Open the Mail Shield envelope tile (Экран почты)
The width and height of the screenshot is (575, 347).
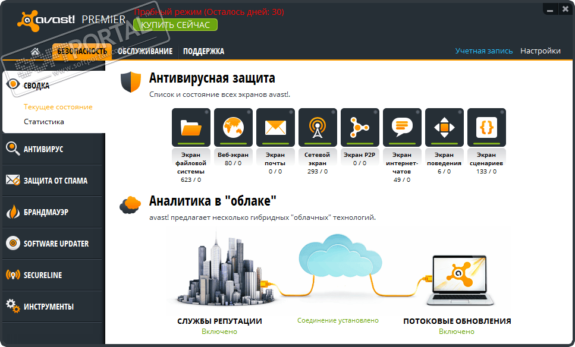click(275, 128)
